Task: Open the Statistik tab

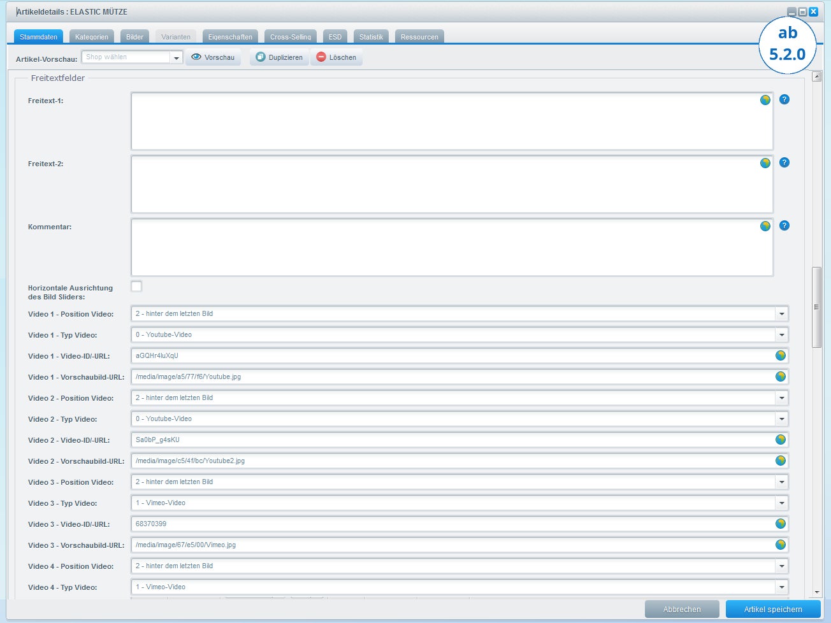Action: pyautogui.click(x=371, y=37)
